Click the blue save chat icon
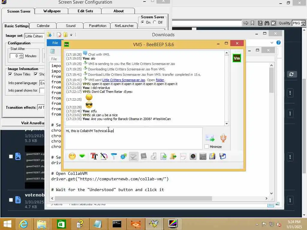Image resolution: width=307 pixels, height=230 pixels. [x=223, y=156]
